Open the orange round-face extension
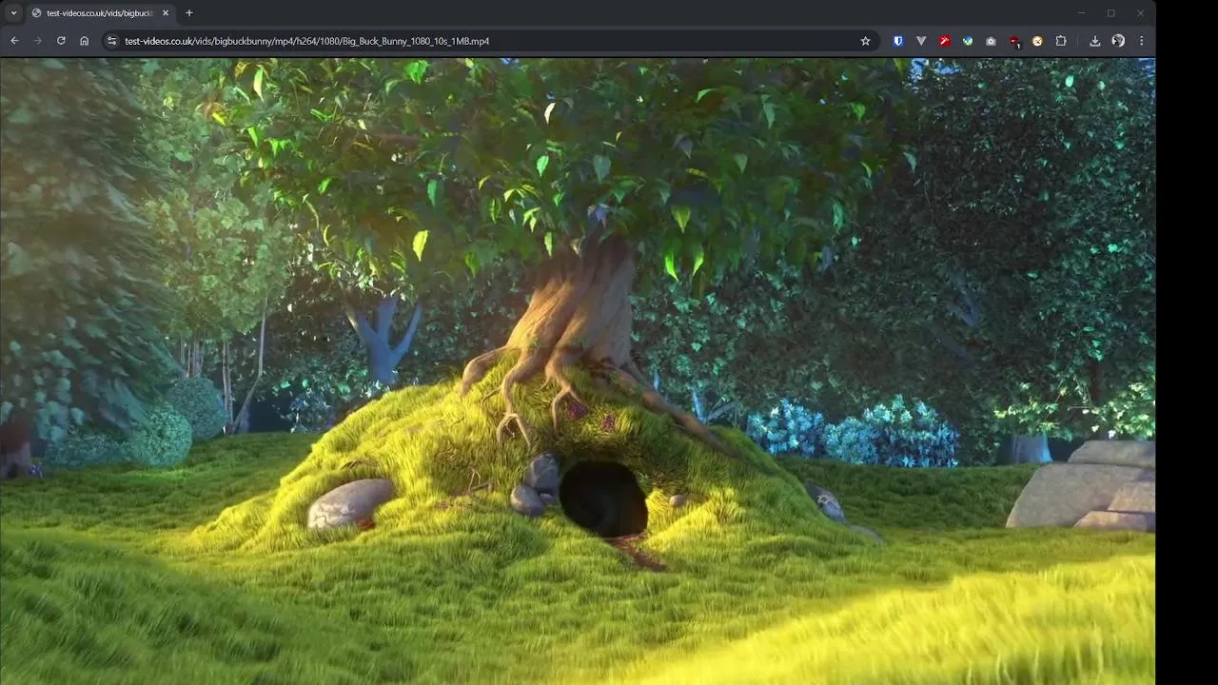The width and height of the screenshot is (1218, 685). pyautogui.click(x=1037, y=41)
